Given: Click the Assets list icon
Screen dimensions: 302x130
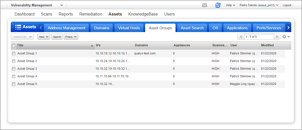Looking at the screenshot, I should click(18, 27).
